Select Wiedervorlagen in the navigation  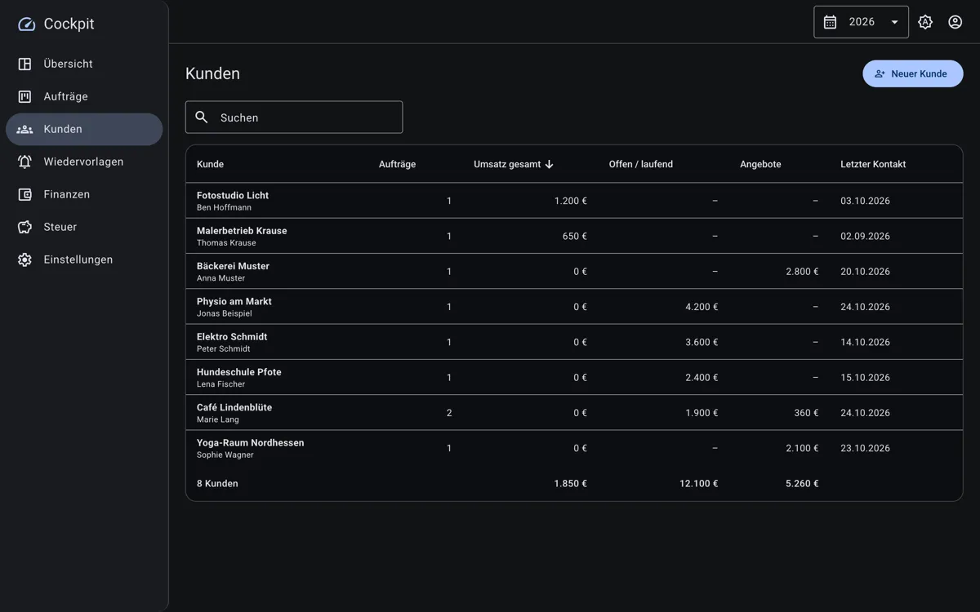(x=84, y=162)
